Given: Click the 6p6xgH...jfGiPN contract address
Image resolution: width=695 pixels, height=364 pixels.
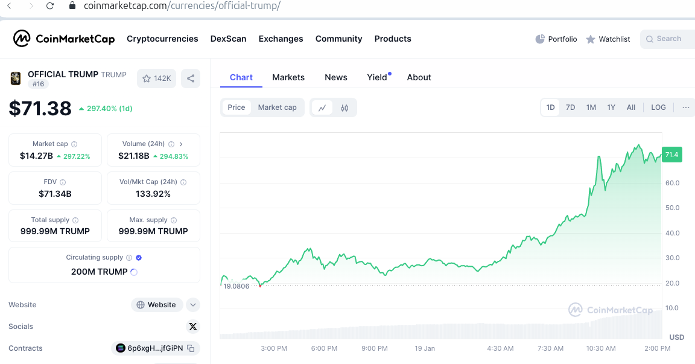Looking at the screenshot, I should click(x=155, y=348).
